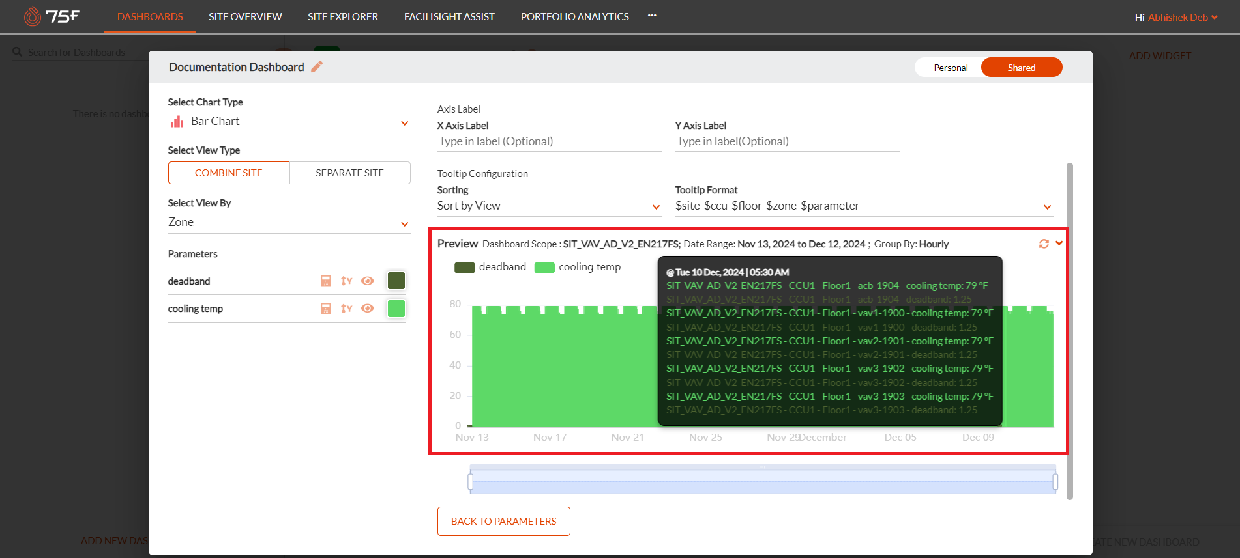Click the cooling temp parameter name
The image size is (1240, 558).
(196, 309)
